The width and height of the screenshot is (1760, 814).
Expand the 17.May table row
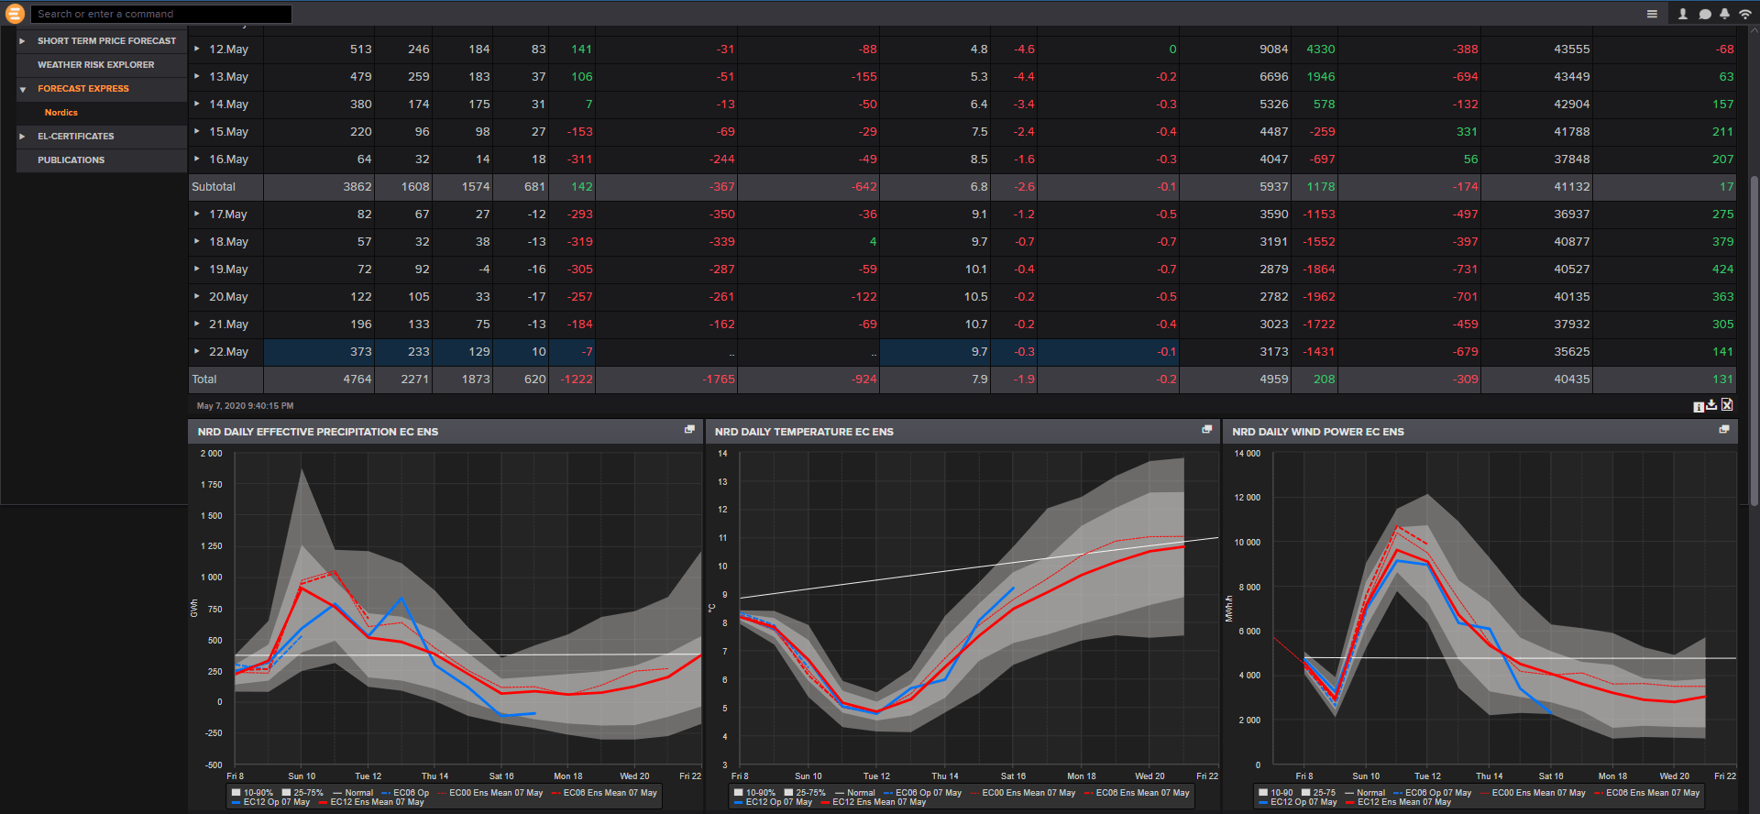pos(197,214)
